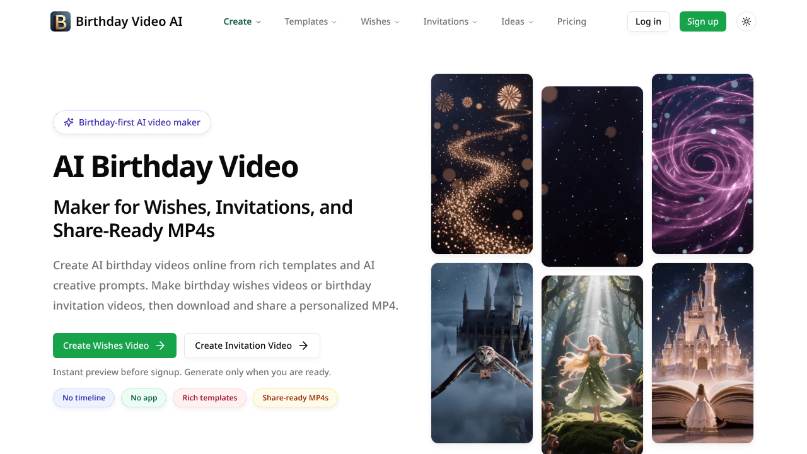This screenshot has width=807, height=454.
Task: Select the Rich templates tag
Action: coord(210,398)
